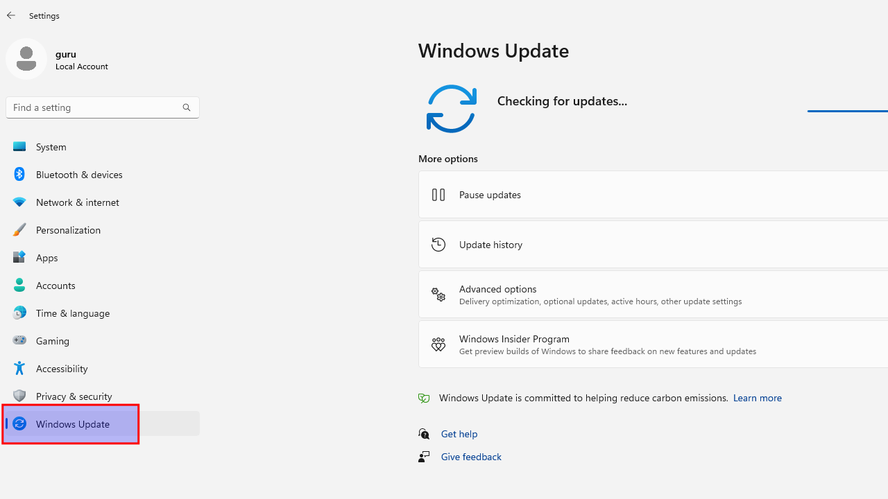Click the large blue update sync icon
Screen dimensions: 888x499
(x=452, y=109)
